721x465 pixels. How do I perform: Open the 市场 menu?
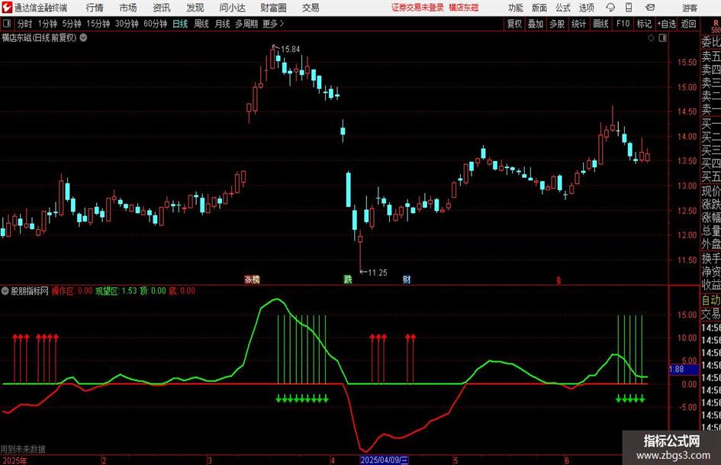[x=128, y=8]
